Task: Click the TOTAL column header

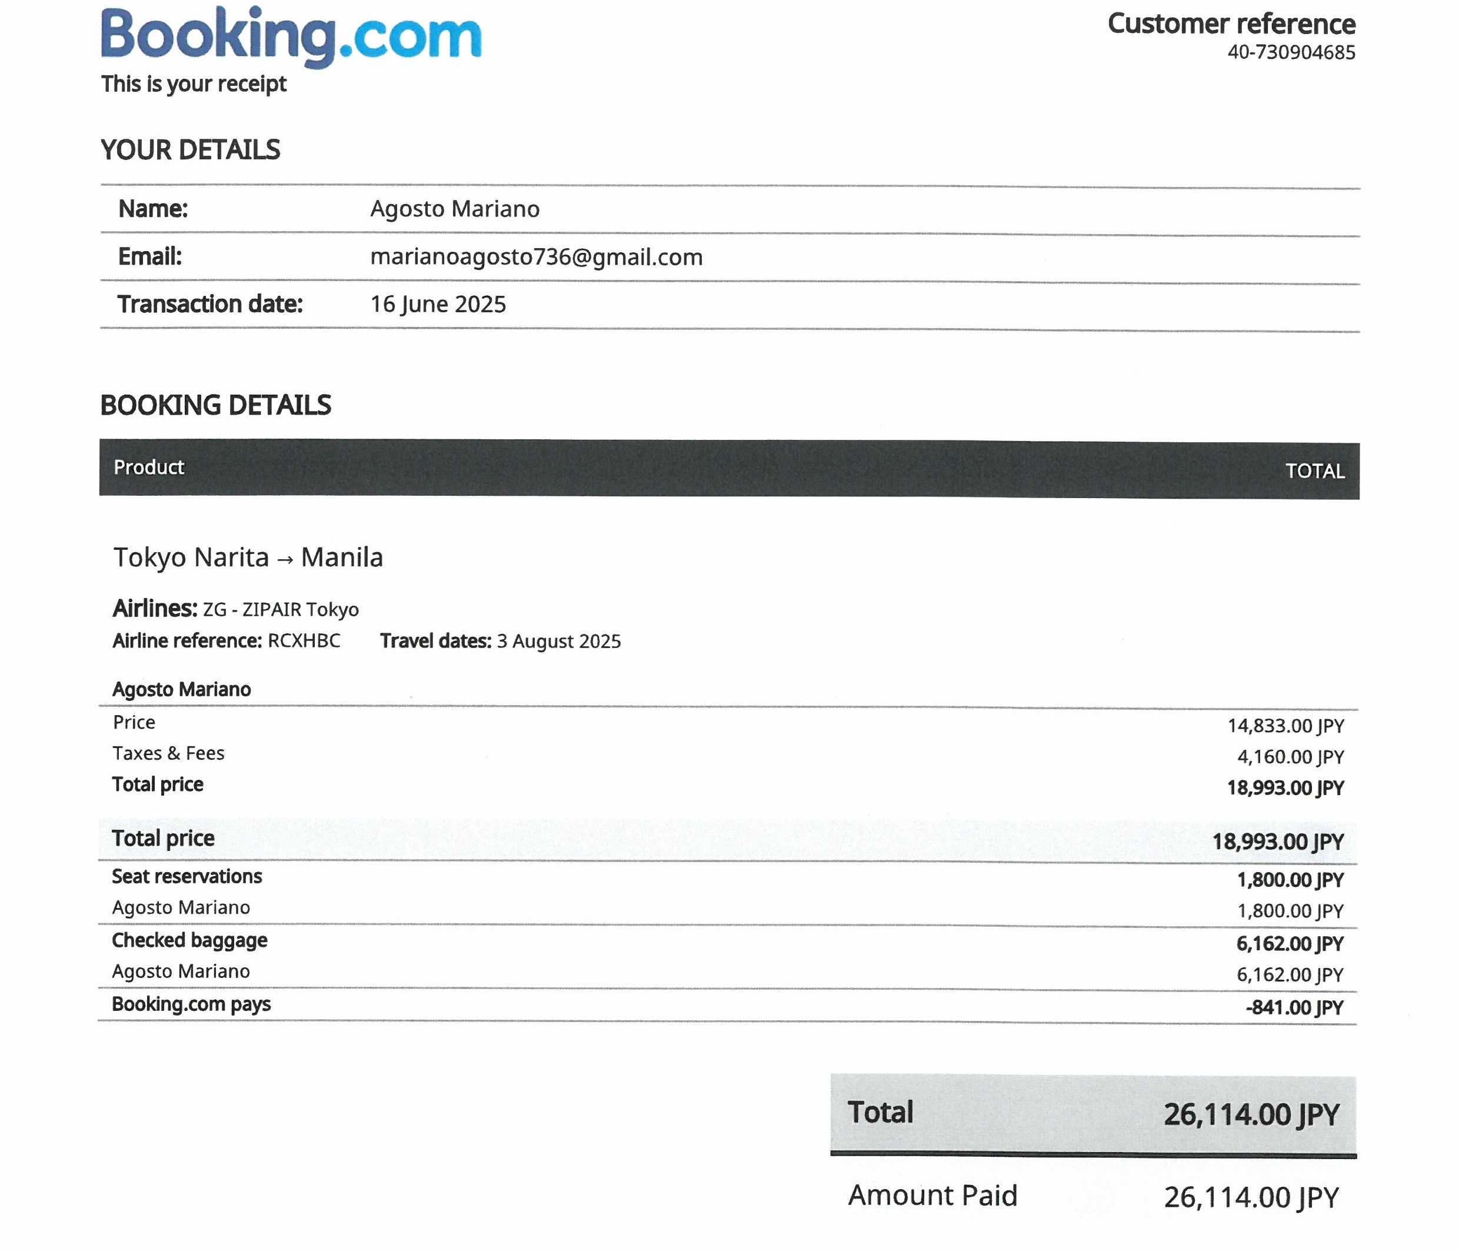Action: click(1315, 471)
